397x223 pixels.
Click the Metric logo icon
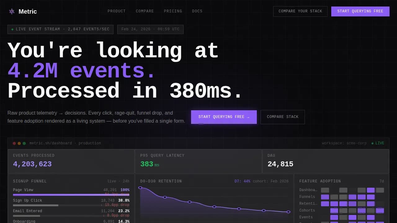(11, 11)
